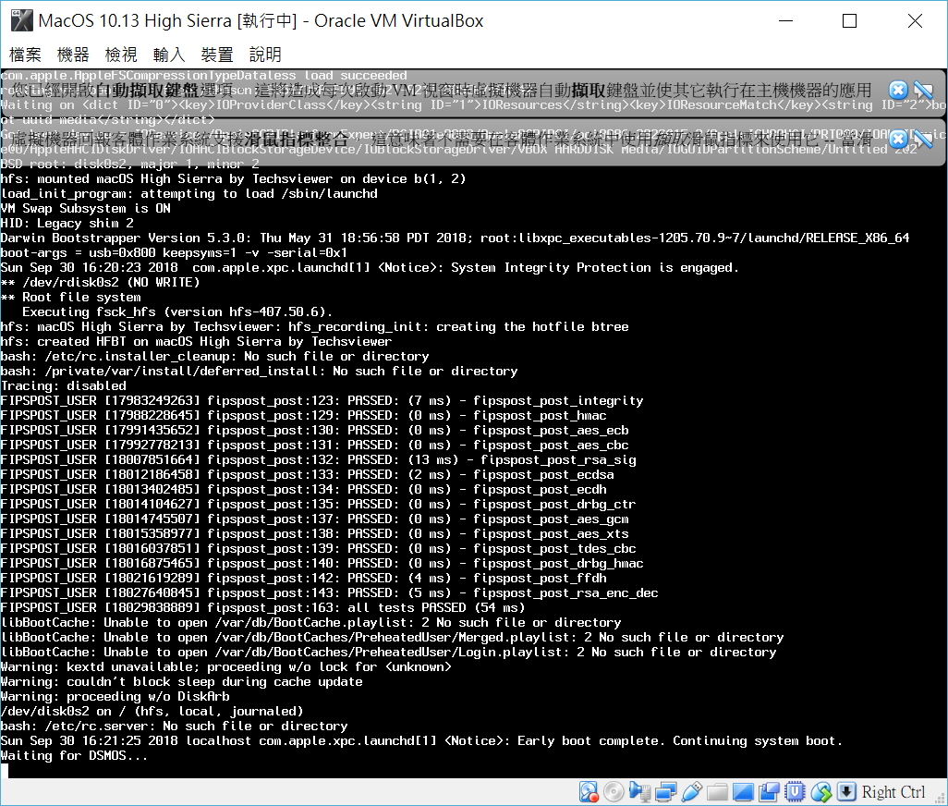Viewport: 948px width, 806px height.
Task: Open the 輸入 menu
Action: click(x=169, y=55)
